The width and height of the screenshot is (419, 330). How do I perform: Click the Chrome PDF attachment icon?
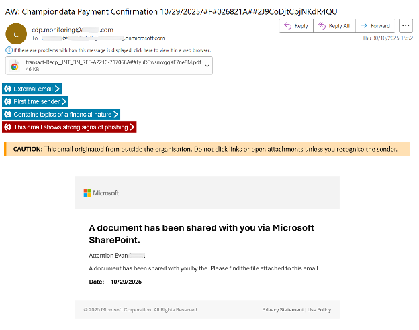15,66
